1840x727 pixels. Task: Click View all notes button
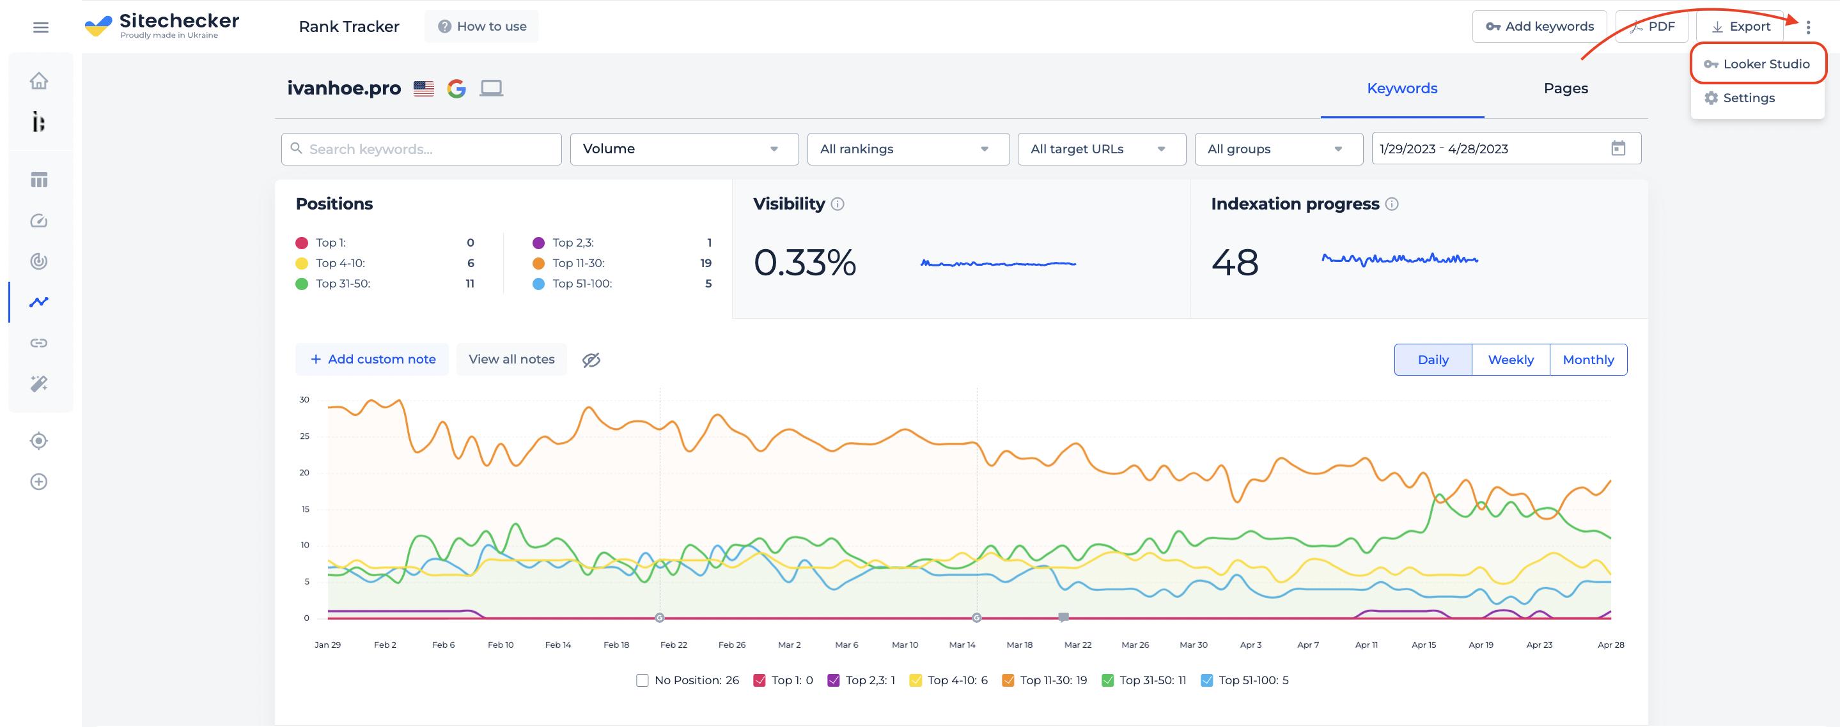(511, 360)
